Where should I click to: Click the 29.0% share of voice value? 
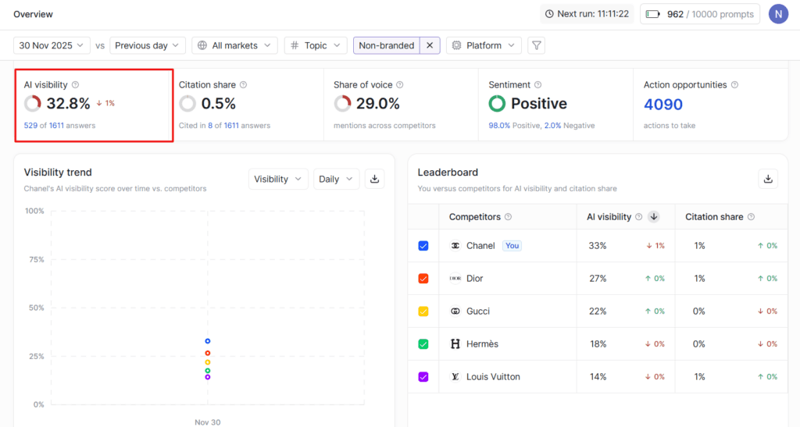[x=378, y=104]
